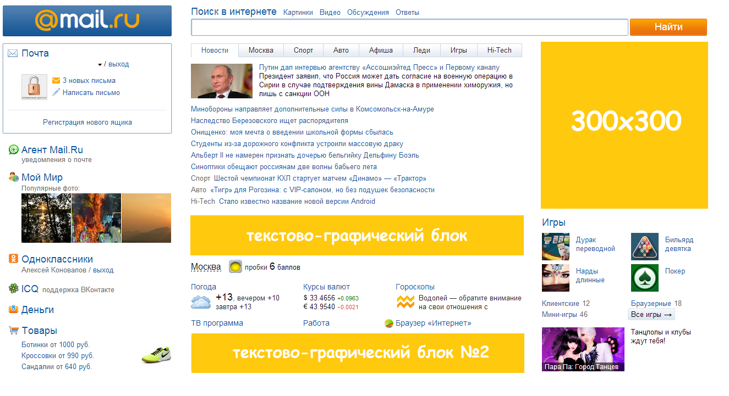The height and width of the screenshot is (396, 729).
Task: Switch to the Hi-Tech tab
Action: (500, 50)
